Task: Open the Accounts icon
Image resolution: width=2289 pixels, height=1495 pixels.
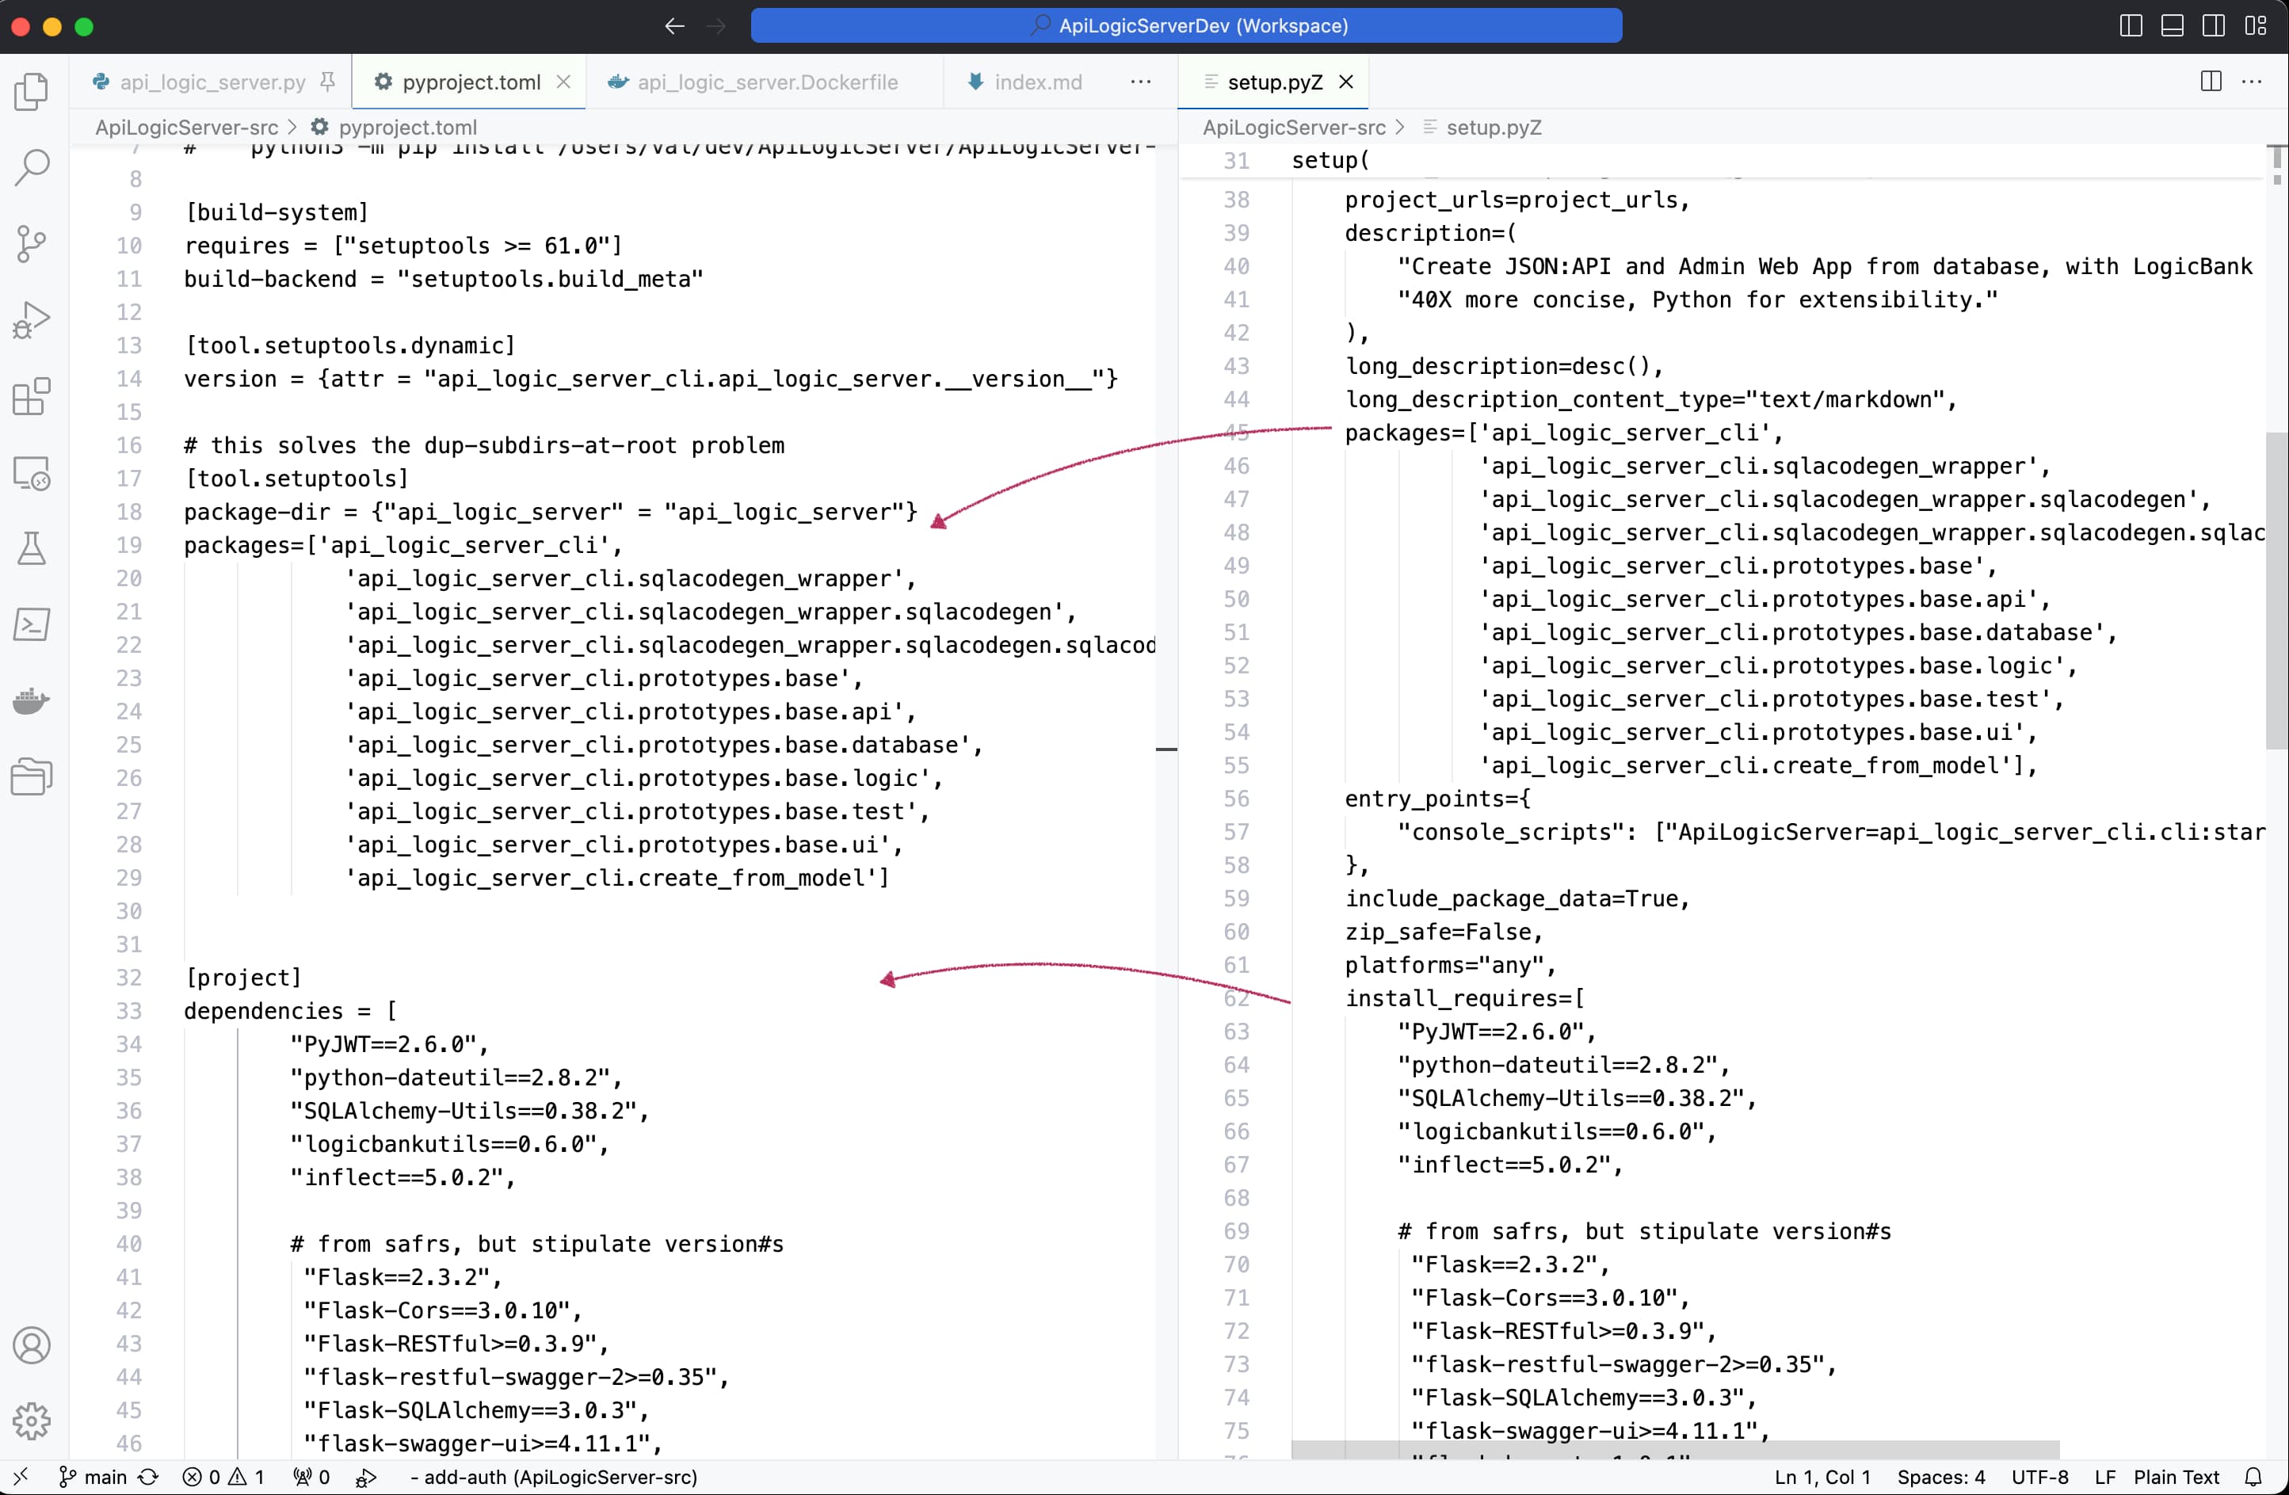Action: [32, 1345]
